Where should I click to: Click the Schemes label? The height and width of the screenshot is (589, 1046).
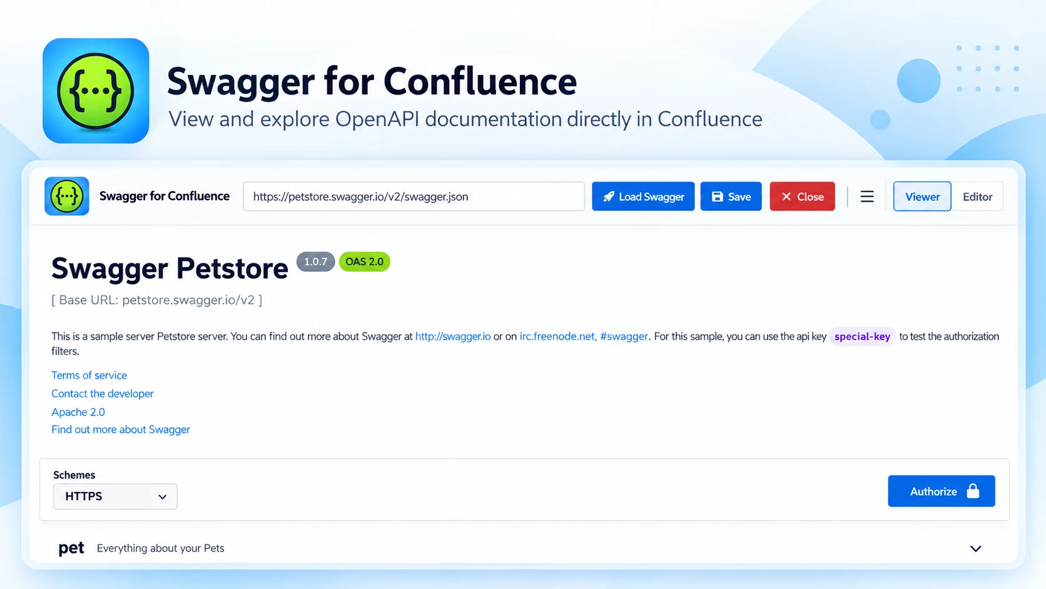[x=74, y=474]
